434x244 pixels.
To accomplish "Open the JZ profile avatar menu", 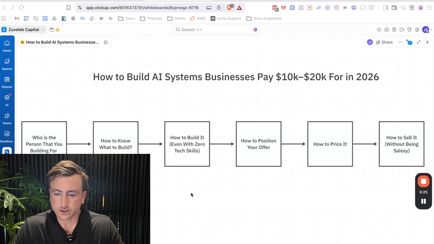I will (x=426, y=29).
